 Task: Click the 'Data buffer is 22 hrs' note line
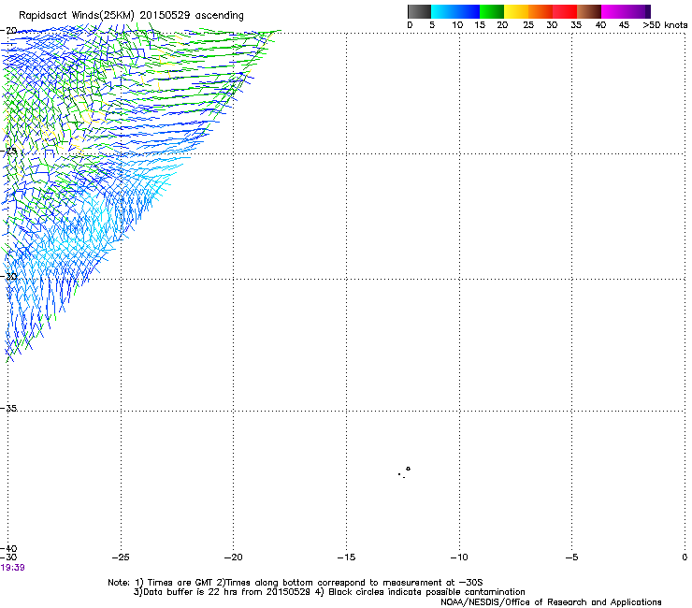[329, 592]
